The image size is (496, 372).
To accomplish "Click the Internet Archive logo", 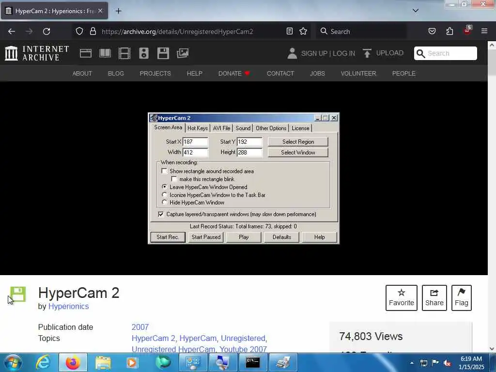I will click(37, 53).
